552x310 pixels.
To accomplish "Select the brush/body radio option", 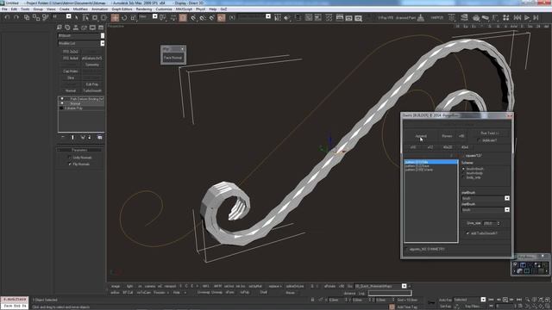I will pos(464,173).
